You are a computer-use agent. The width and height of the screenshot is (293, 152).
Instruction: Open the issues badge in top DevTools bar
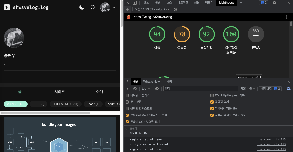pyautogui.click(x=264, y=3)
